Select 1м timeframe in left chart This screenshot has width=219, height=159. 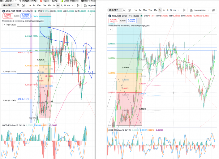click(30, 5)
